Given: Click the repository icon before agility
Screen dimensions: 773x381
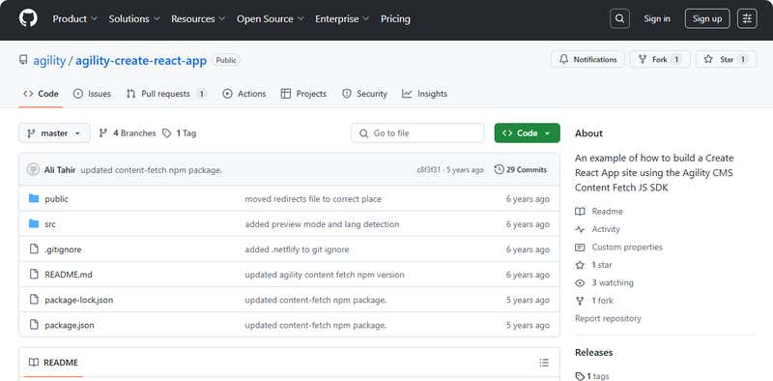Looking at the screenshot, I should tap(23, 60).
